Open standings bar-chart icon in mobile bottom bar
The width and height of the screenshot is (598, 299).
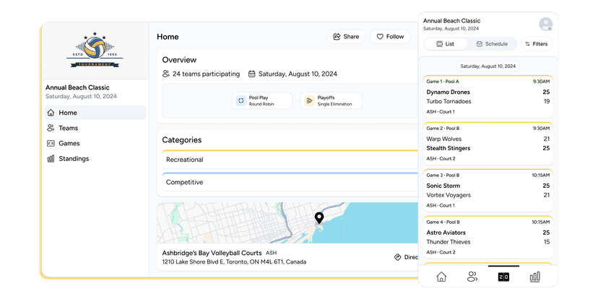(x=535, y=277)
